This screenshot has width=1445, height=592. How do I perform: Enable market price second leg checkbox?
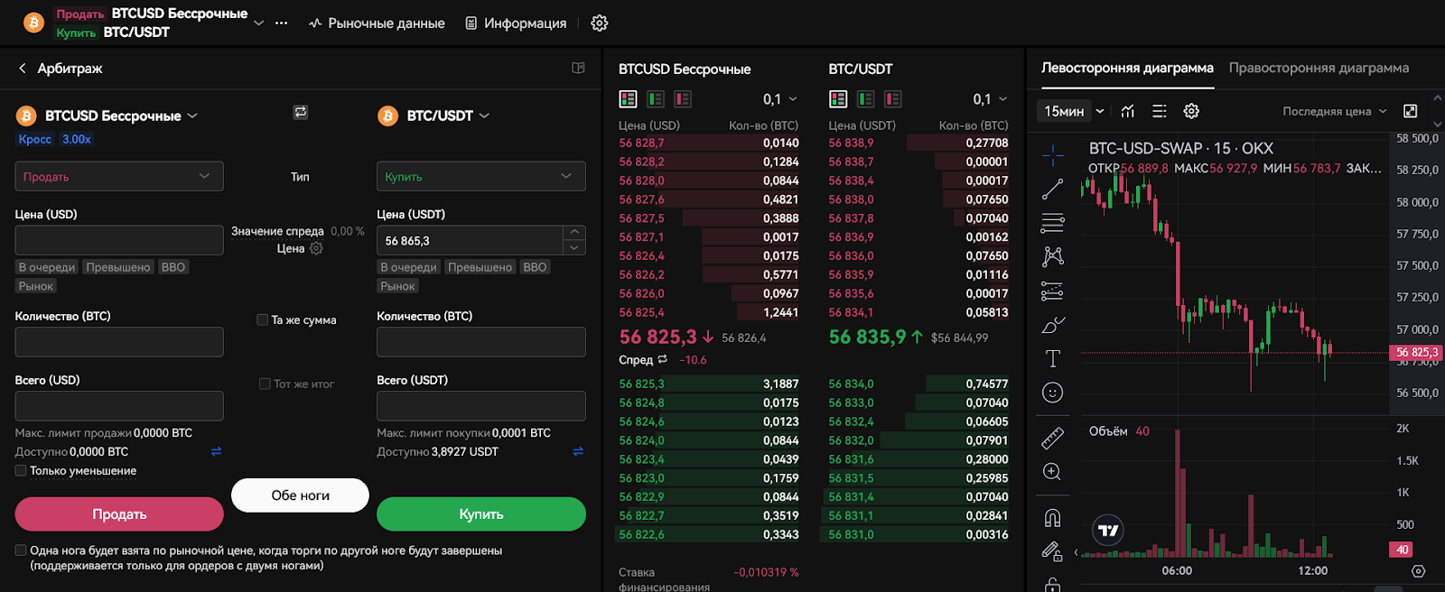(x=21, y=550)
